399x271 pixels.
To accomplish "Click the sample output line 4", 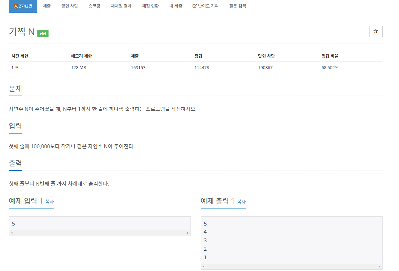I will coord(205,232).
